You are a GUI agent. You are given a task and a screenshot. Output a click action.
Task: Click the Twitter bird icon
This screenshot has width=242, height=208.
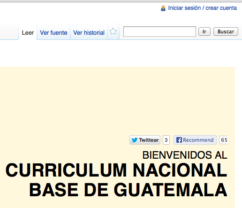(x=135, y=140)
